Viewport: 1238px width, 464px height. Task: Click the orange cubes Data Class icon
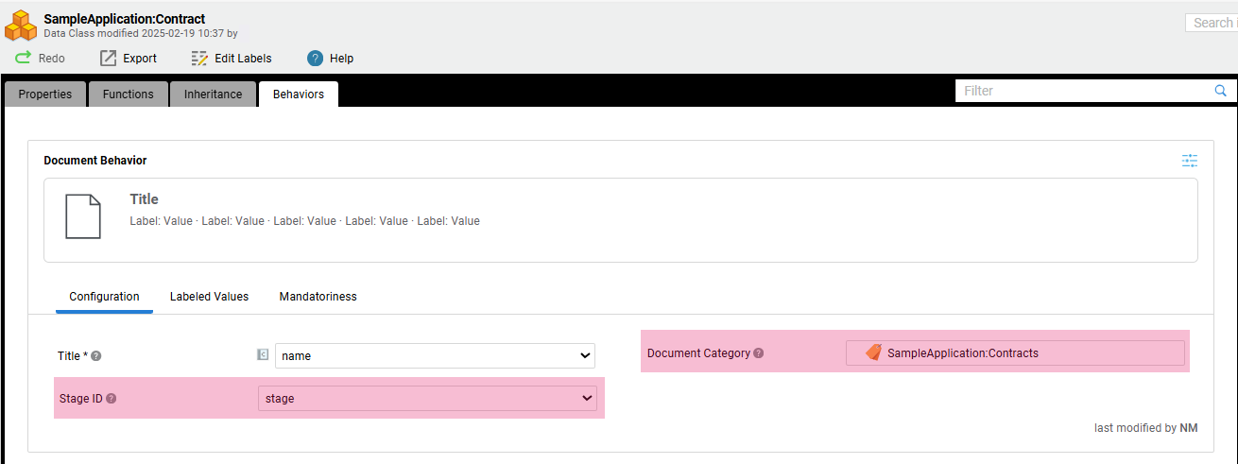[x=21, y=26]
